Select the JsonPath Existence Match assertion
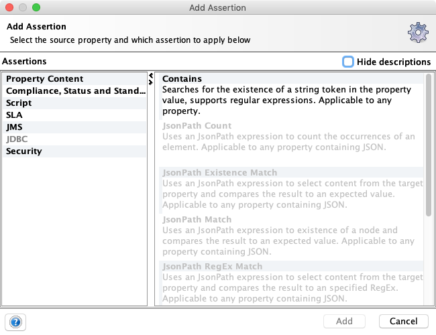436x335 pixels. point(219,173)
